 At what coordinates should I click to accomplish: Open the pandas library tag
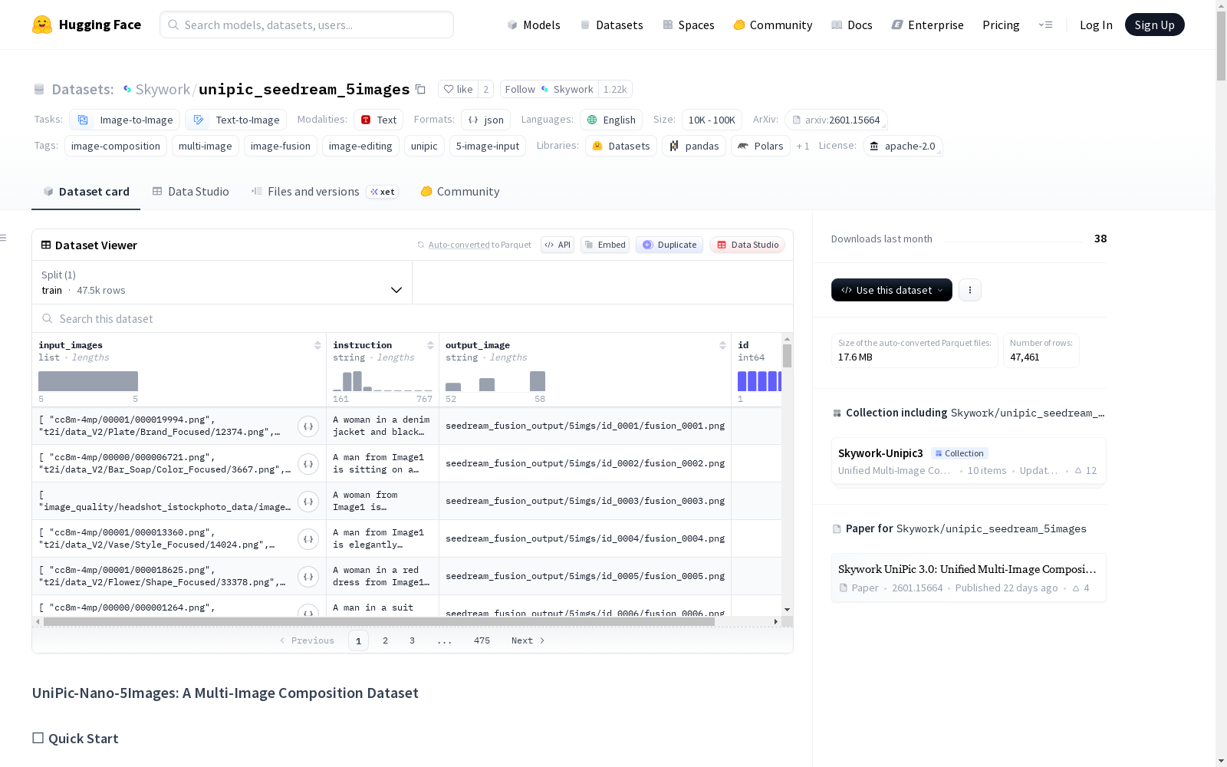[694, 146]
